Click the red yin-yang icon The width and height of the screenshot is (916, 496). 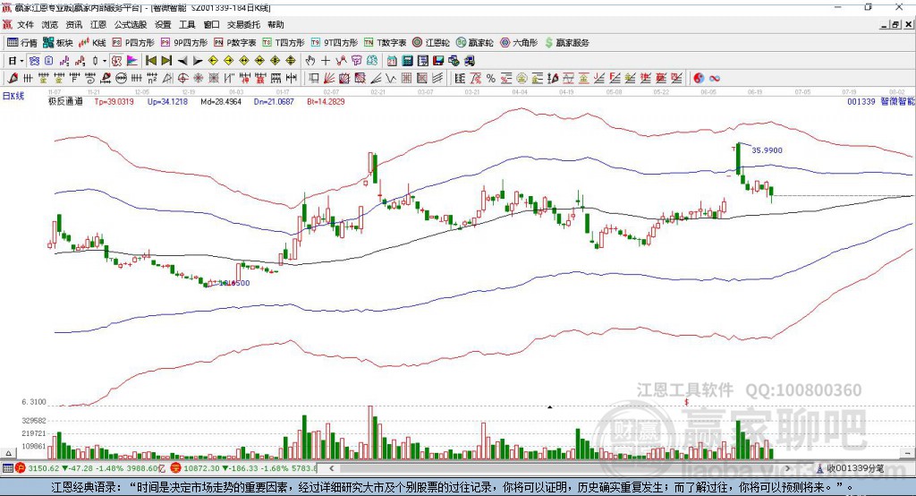pos(699,79)
